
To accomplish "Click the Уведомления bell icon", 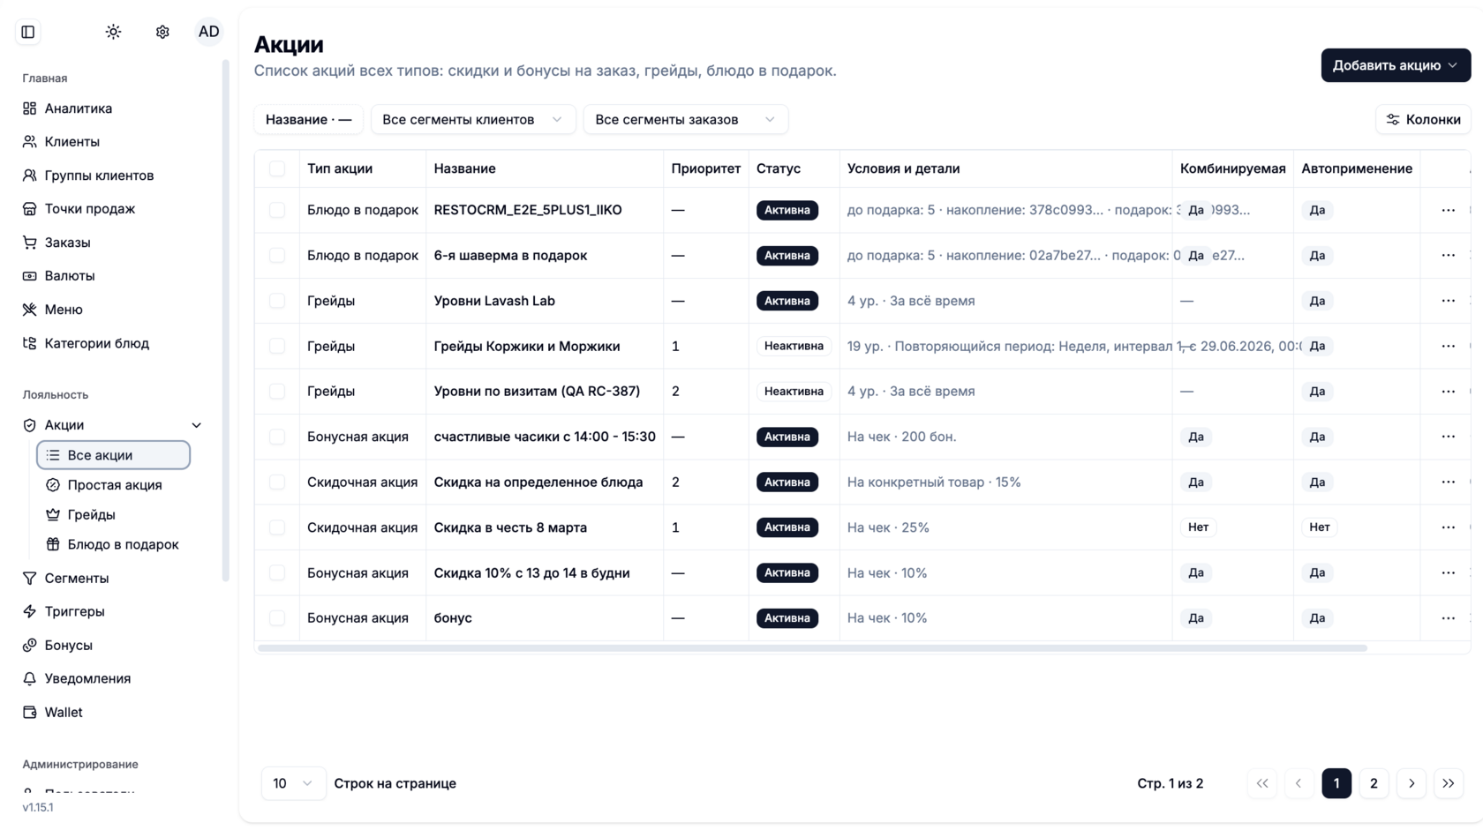I will coord(29,679).
